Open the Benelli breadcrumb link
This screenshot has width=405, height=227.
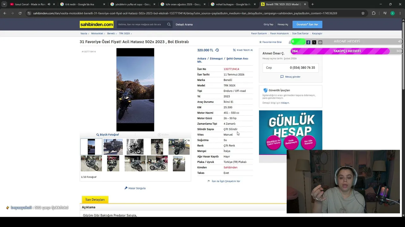(x=111, y=33)
